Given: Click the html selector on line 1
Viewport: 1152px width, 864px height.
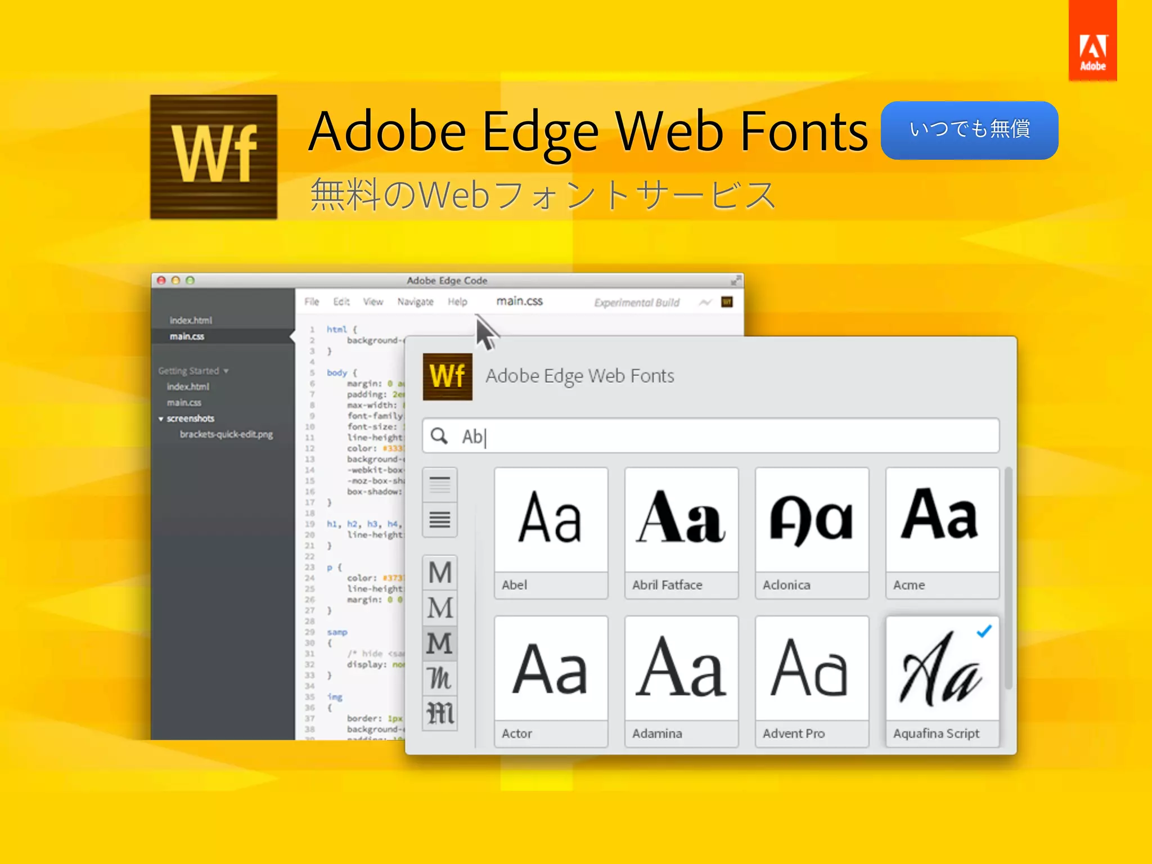Looking at the screenshot, I should pos(336,330).
